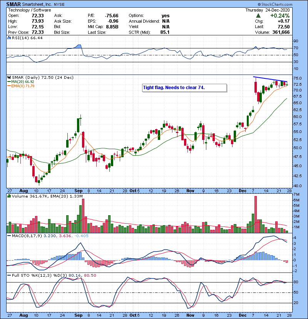Click the Mkt Cap value 8.85B
Image resolution: width=308 pixels, height=319 pixels.
point(112,27)
